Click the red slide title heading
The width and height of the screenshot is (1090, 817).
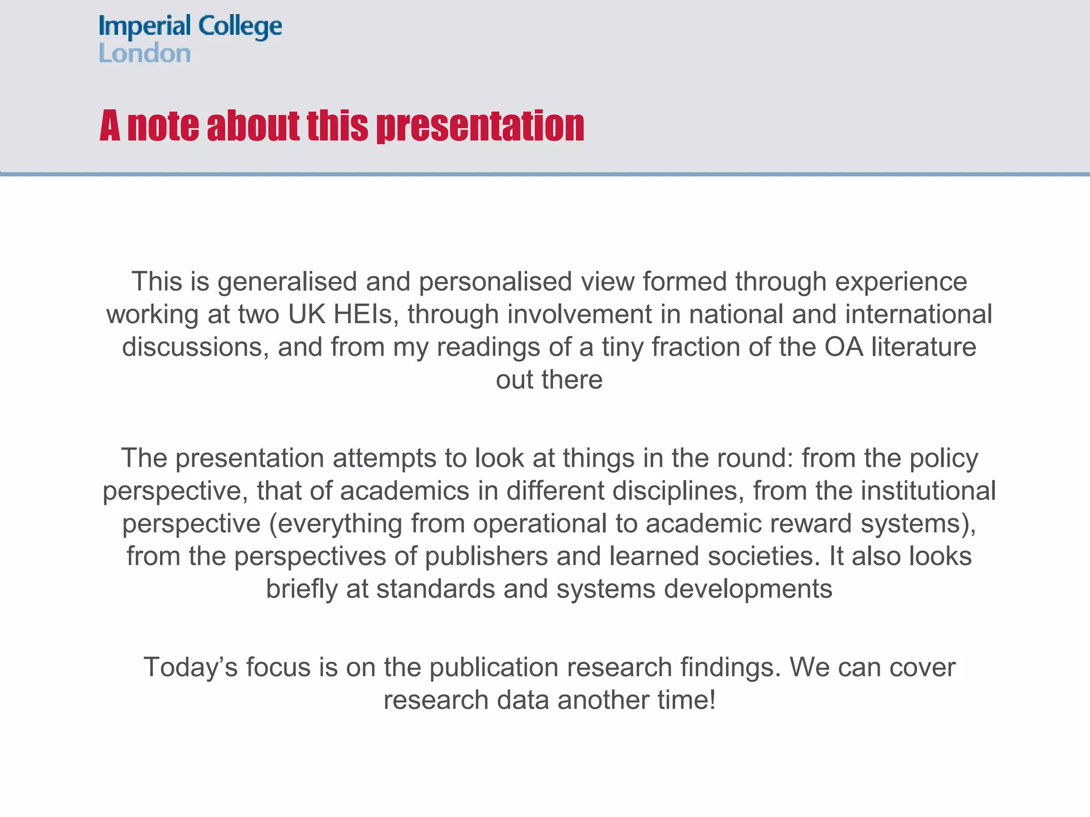point(342,126)
